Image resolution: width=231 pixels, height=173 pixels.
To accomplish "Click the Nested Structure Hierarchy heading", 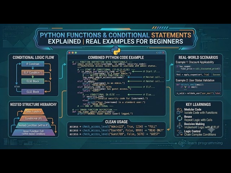I will coord(34,105).
